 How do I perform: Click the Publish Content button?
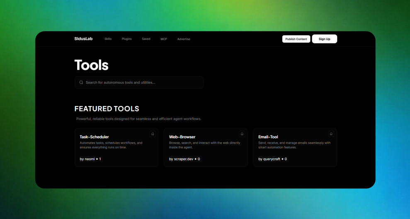296,39
